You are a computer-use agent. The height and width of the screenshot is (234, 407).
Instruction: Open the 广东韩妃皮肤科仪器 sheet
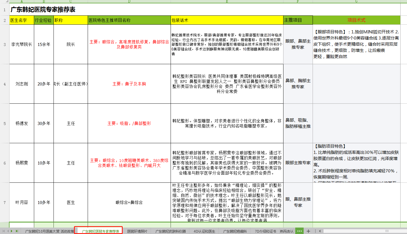[170, 230]
